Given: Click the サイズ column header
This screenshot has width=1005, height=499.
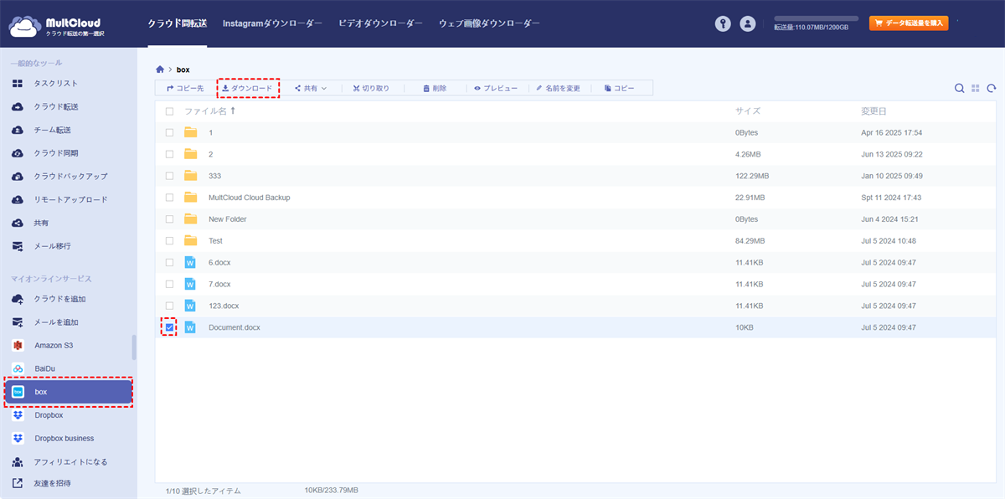Looking at the screenshot, I should pos(748,111).
